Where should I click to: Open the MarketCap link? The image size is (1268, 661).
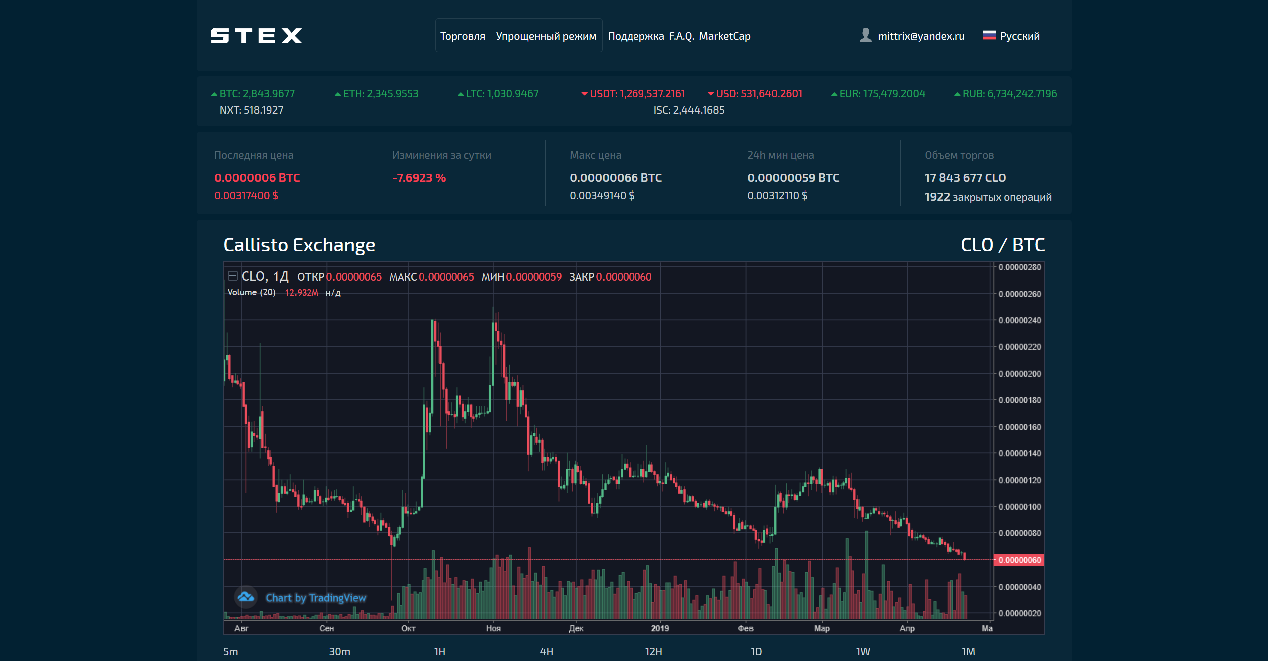coord(724,36)
